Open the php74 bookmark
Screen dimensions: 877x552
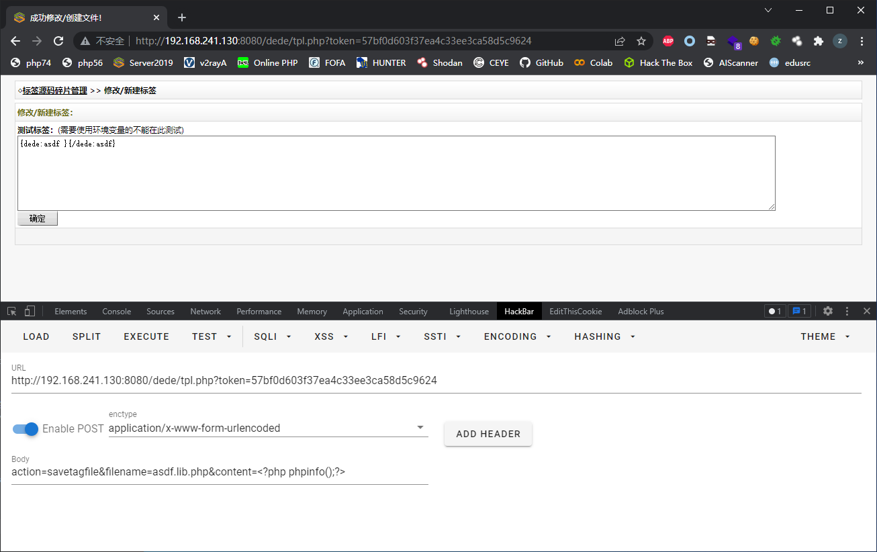tap(32, 62)
